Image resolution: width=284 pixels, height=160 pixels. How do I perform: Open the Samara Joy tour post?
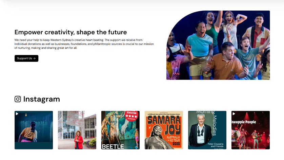pos(164,130)
